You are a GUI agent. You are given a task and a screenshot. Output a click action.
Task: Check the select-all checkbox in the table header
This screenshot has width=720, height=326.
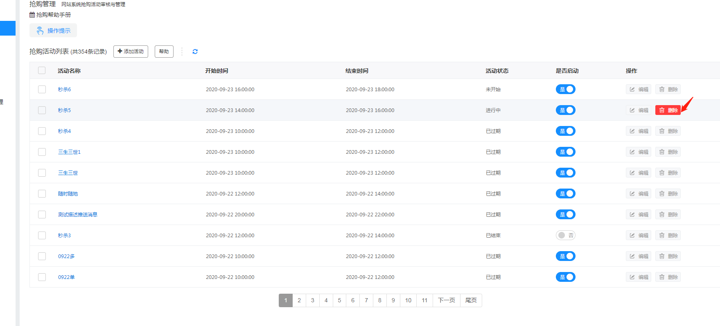click(x=42, y=70)
